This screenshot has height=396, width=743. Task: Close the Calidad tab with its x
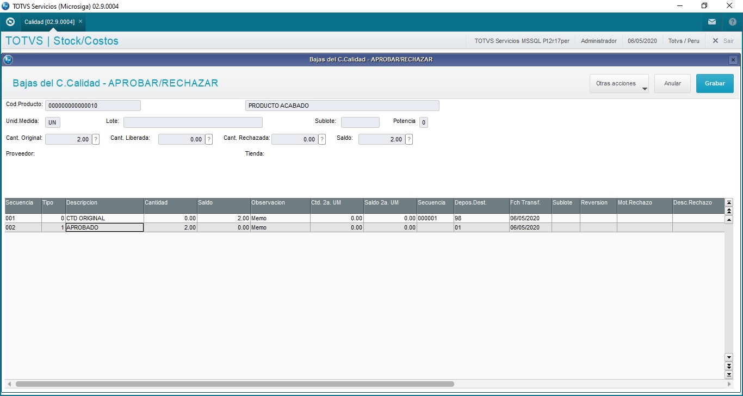[81, 22]
